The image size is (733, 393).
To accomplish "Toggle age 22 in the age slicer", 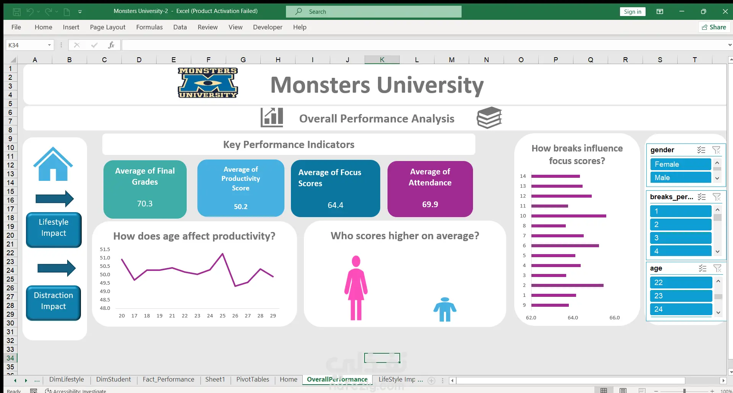I will point(681,283).
